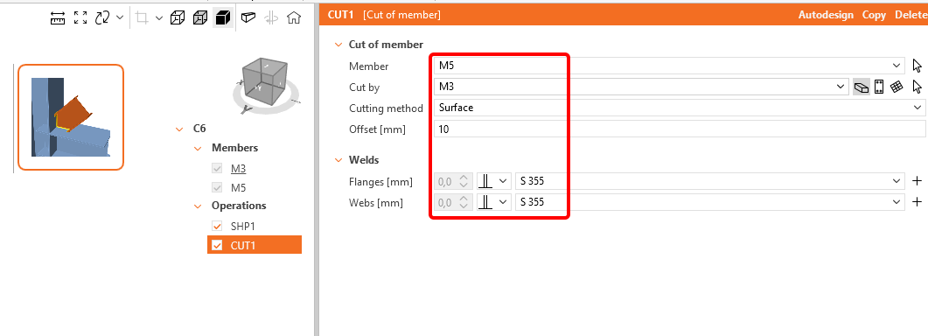Collapse the Welds section
This screenshot has width=928, height=336.
pos(338,160)
